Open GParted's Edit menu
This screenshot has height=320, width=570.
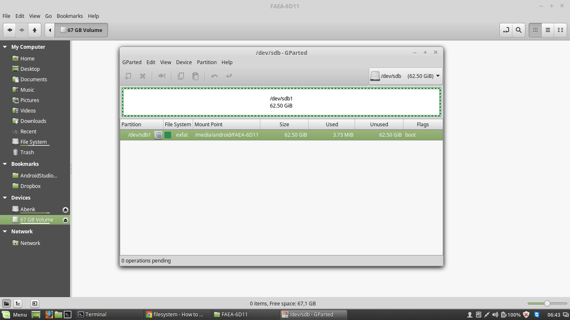151,62
